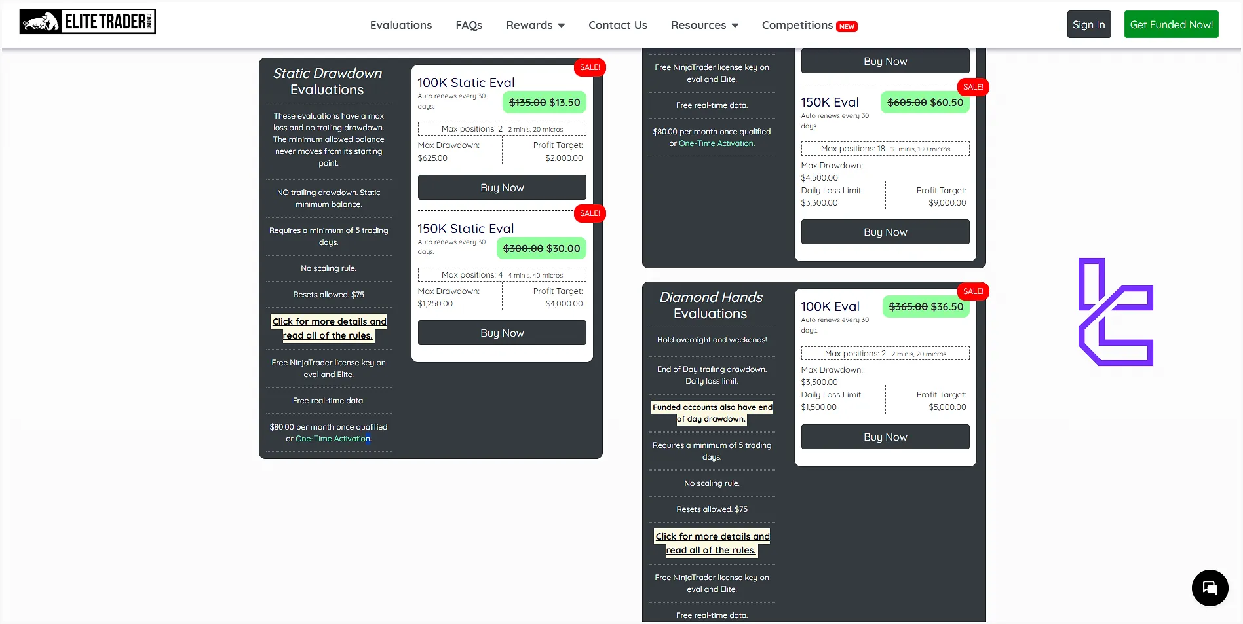This screenshot has height=624, width=1243.
Task: Open the FAQs page
Action: click(469, 25)
